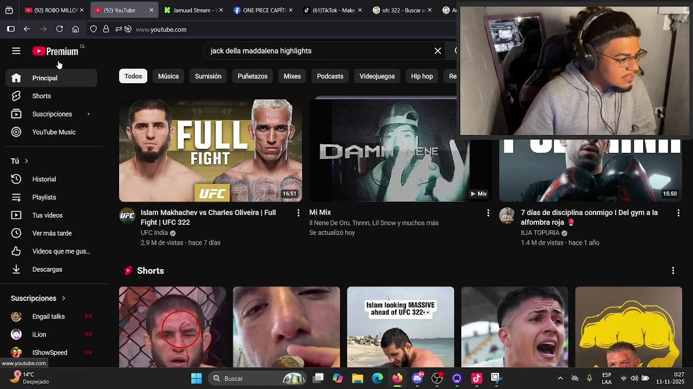This screenshot has width=693, height=389.
Task: Open Tus videos in the sidebar
Action: click(x=51, y=215)
